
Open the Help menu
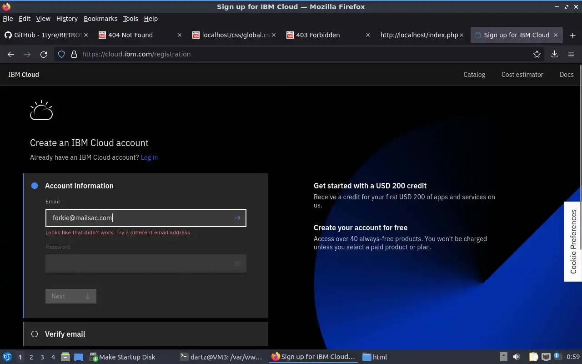[151, 19]
